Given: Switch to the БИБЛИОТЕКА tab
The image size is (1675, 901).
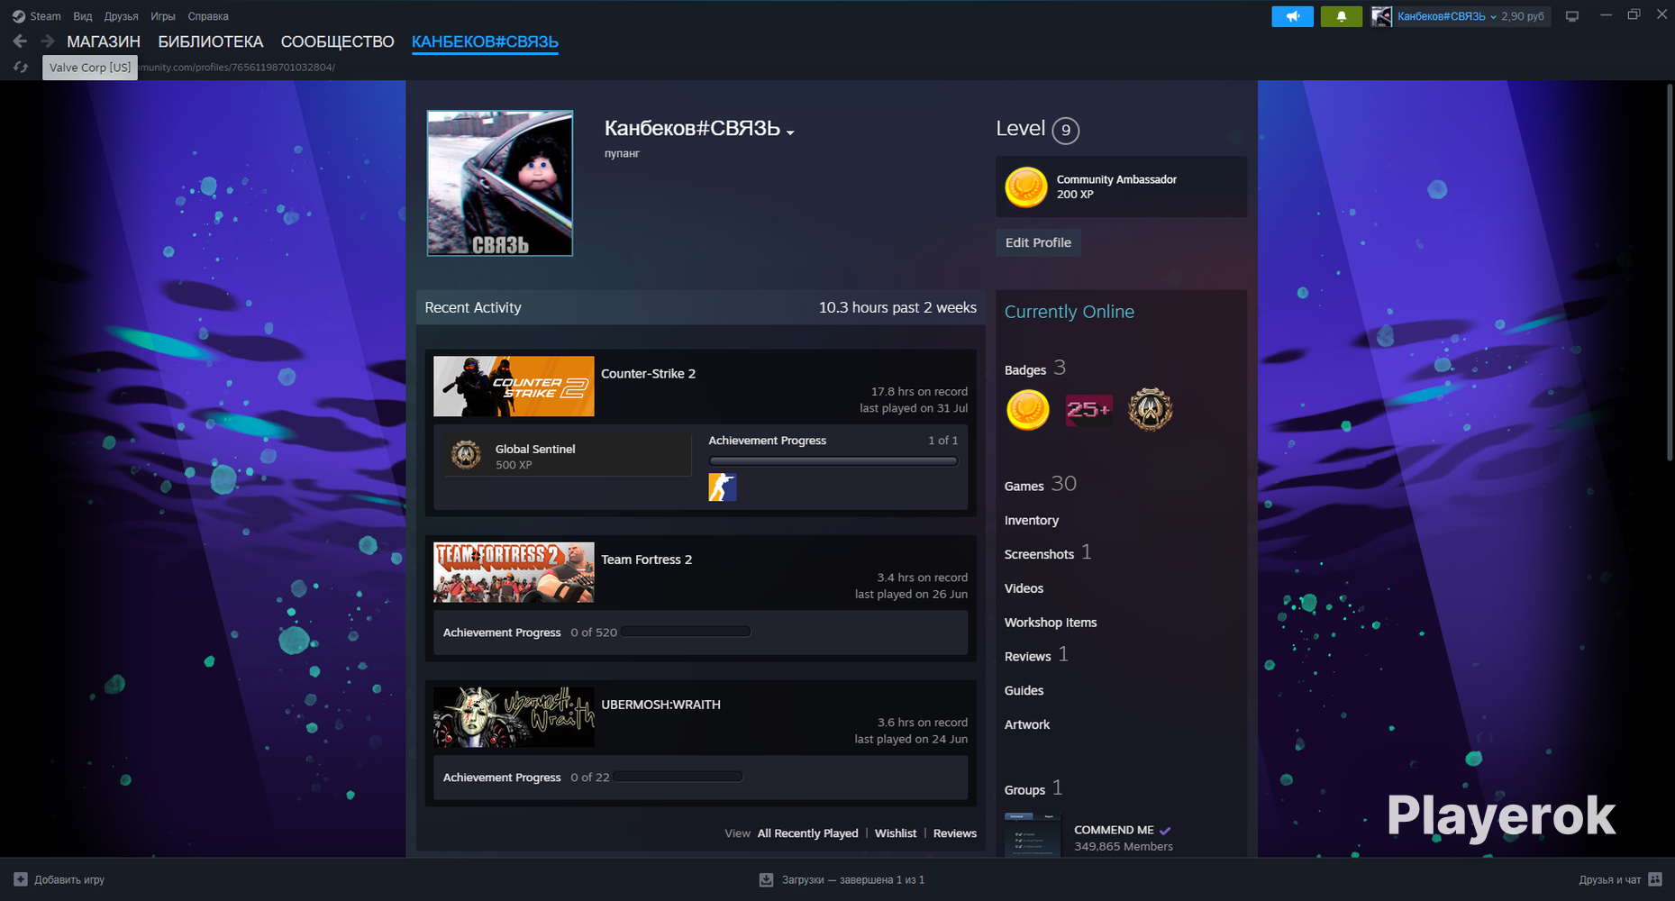Looking at the screenshot, I should (211, 41).
